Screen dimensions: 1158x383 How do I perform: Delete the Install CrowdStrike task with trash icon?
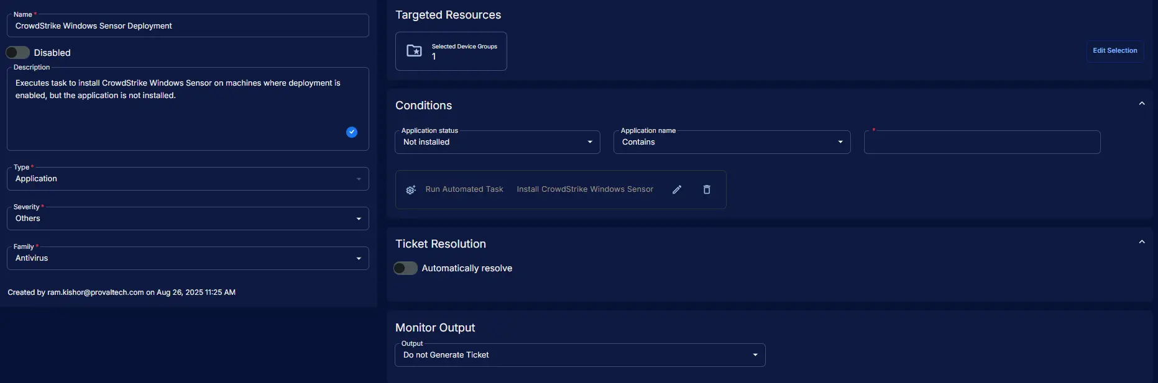(707, 189)
